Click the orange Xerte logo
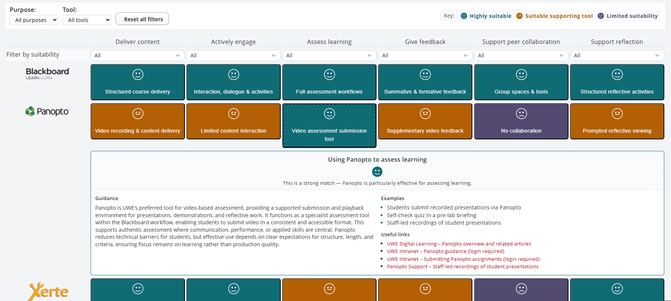 48,291
